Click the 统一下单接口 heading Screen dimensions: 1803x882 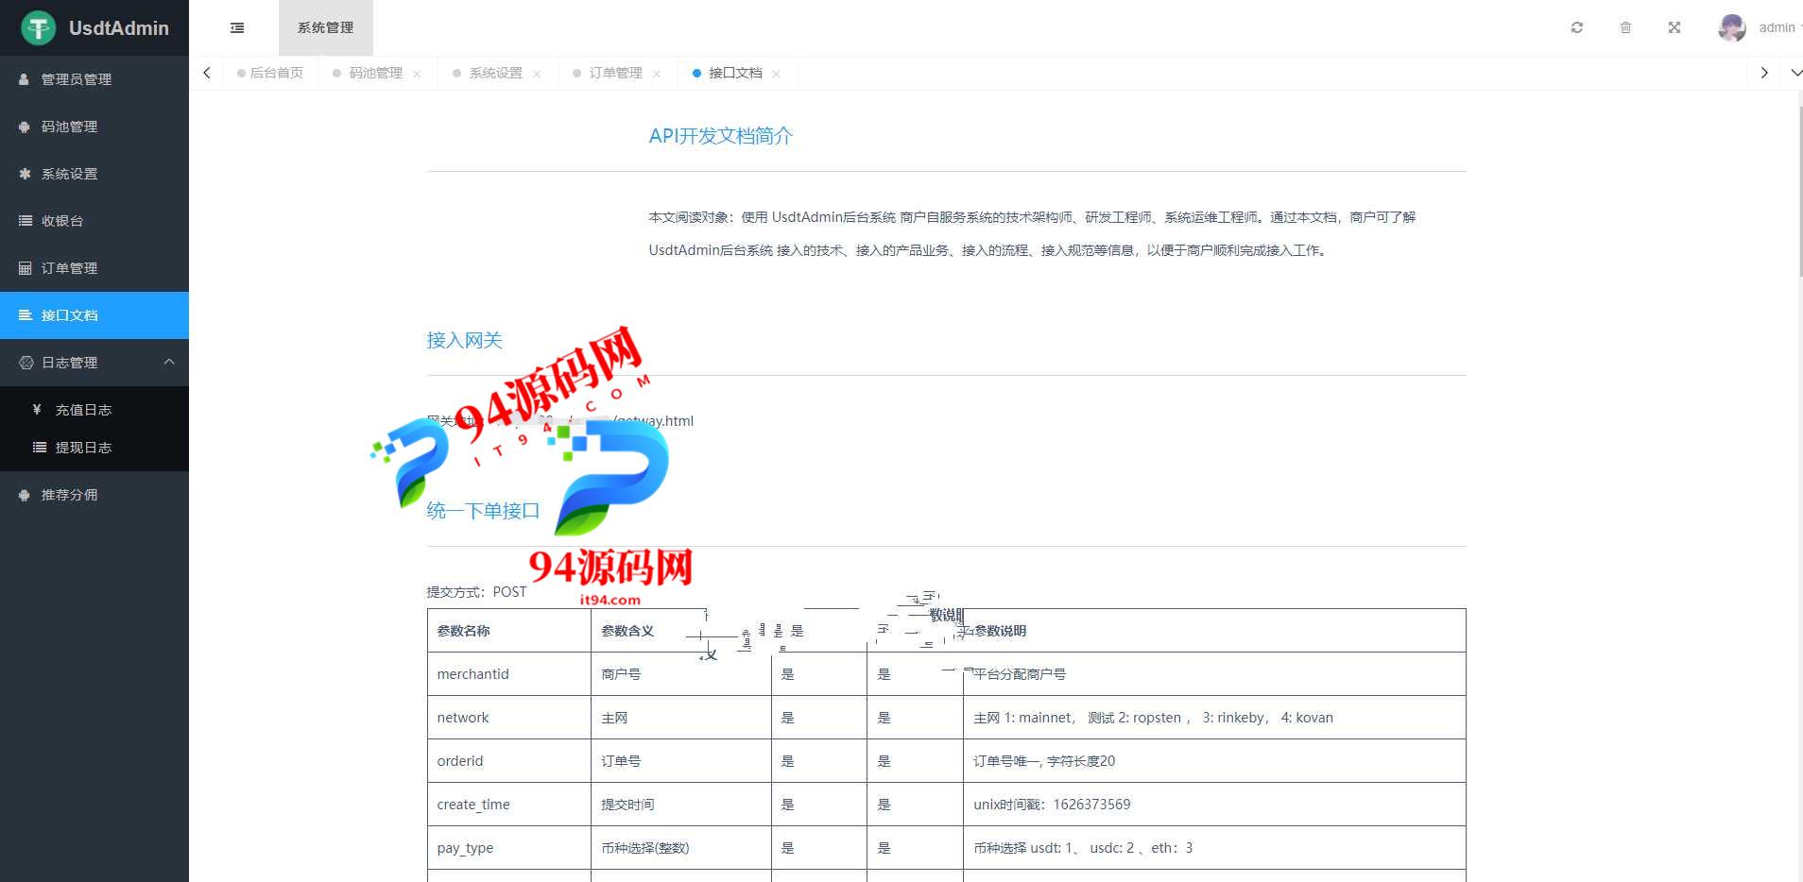click(x=483, y=511)
